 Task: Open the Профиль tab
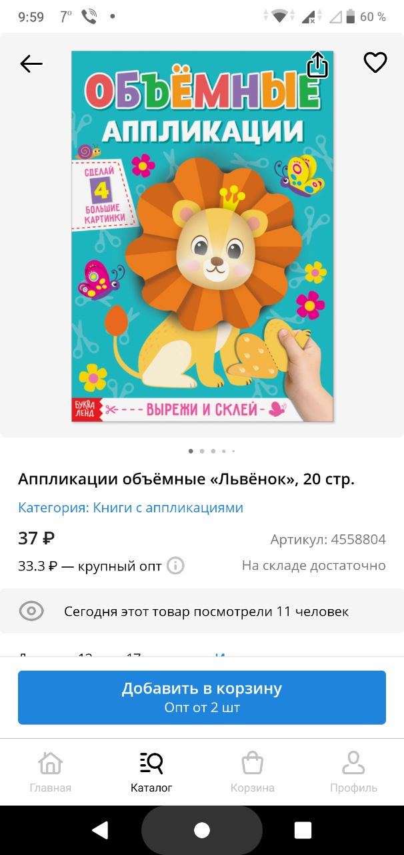(x=353, y=772)
